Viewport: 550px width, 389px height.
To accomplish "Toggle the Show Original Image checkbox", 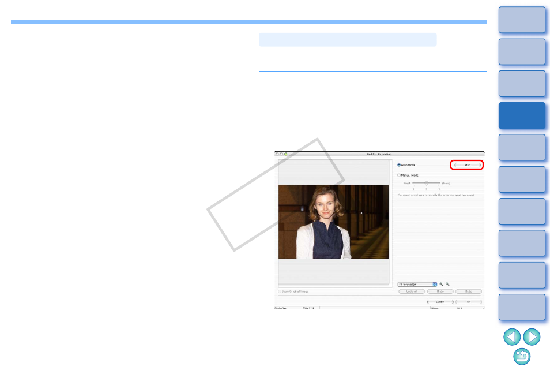I will 280,291.
